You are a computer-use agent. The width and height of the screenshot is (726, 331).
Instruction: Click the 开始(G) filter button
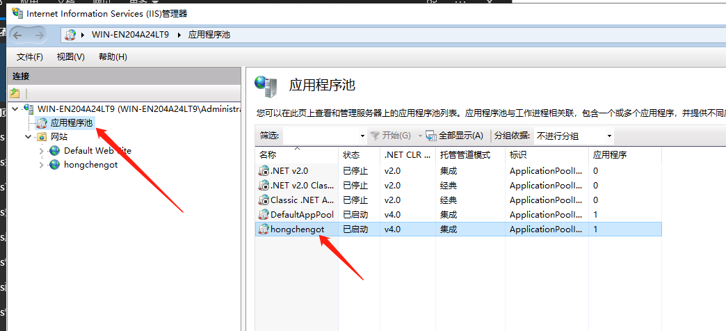point(392,136)
